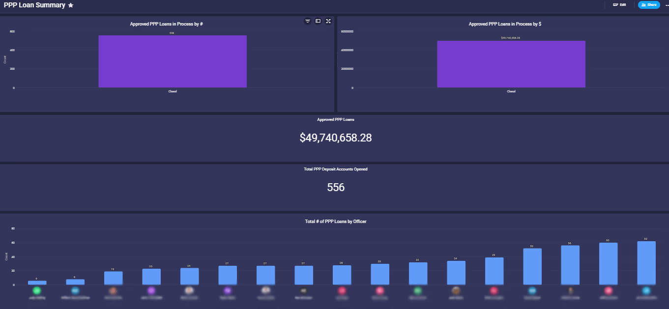Select the officer bar labeled 34
The height and width of the screenshot is (309, 669).
tap(456, 273)
